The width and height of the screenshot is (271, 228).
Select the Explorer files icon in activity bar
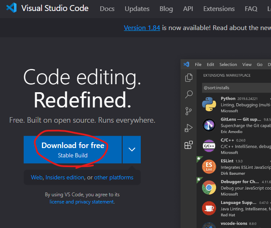coord(189,77)
